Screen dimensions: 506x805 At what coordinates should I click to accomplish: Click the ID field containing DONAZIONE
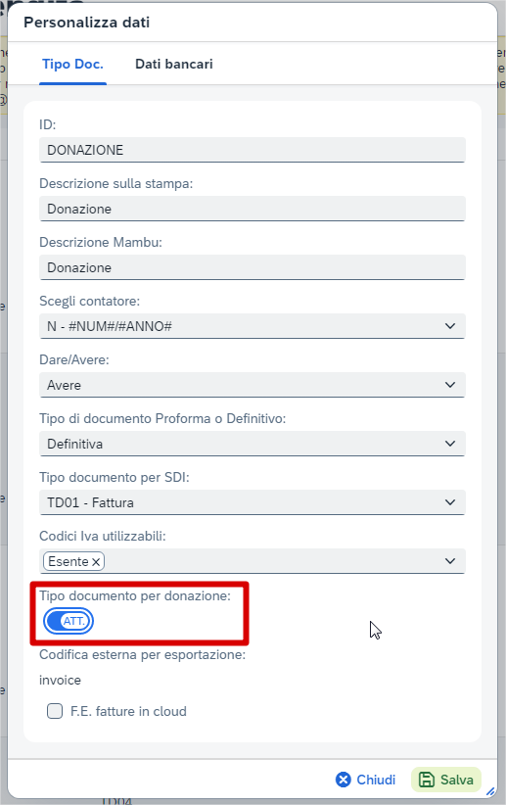point(252,150)
